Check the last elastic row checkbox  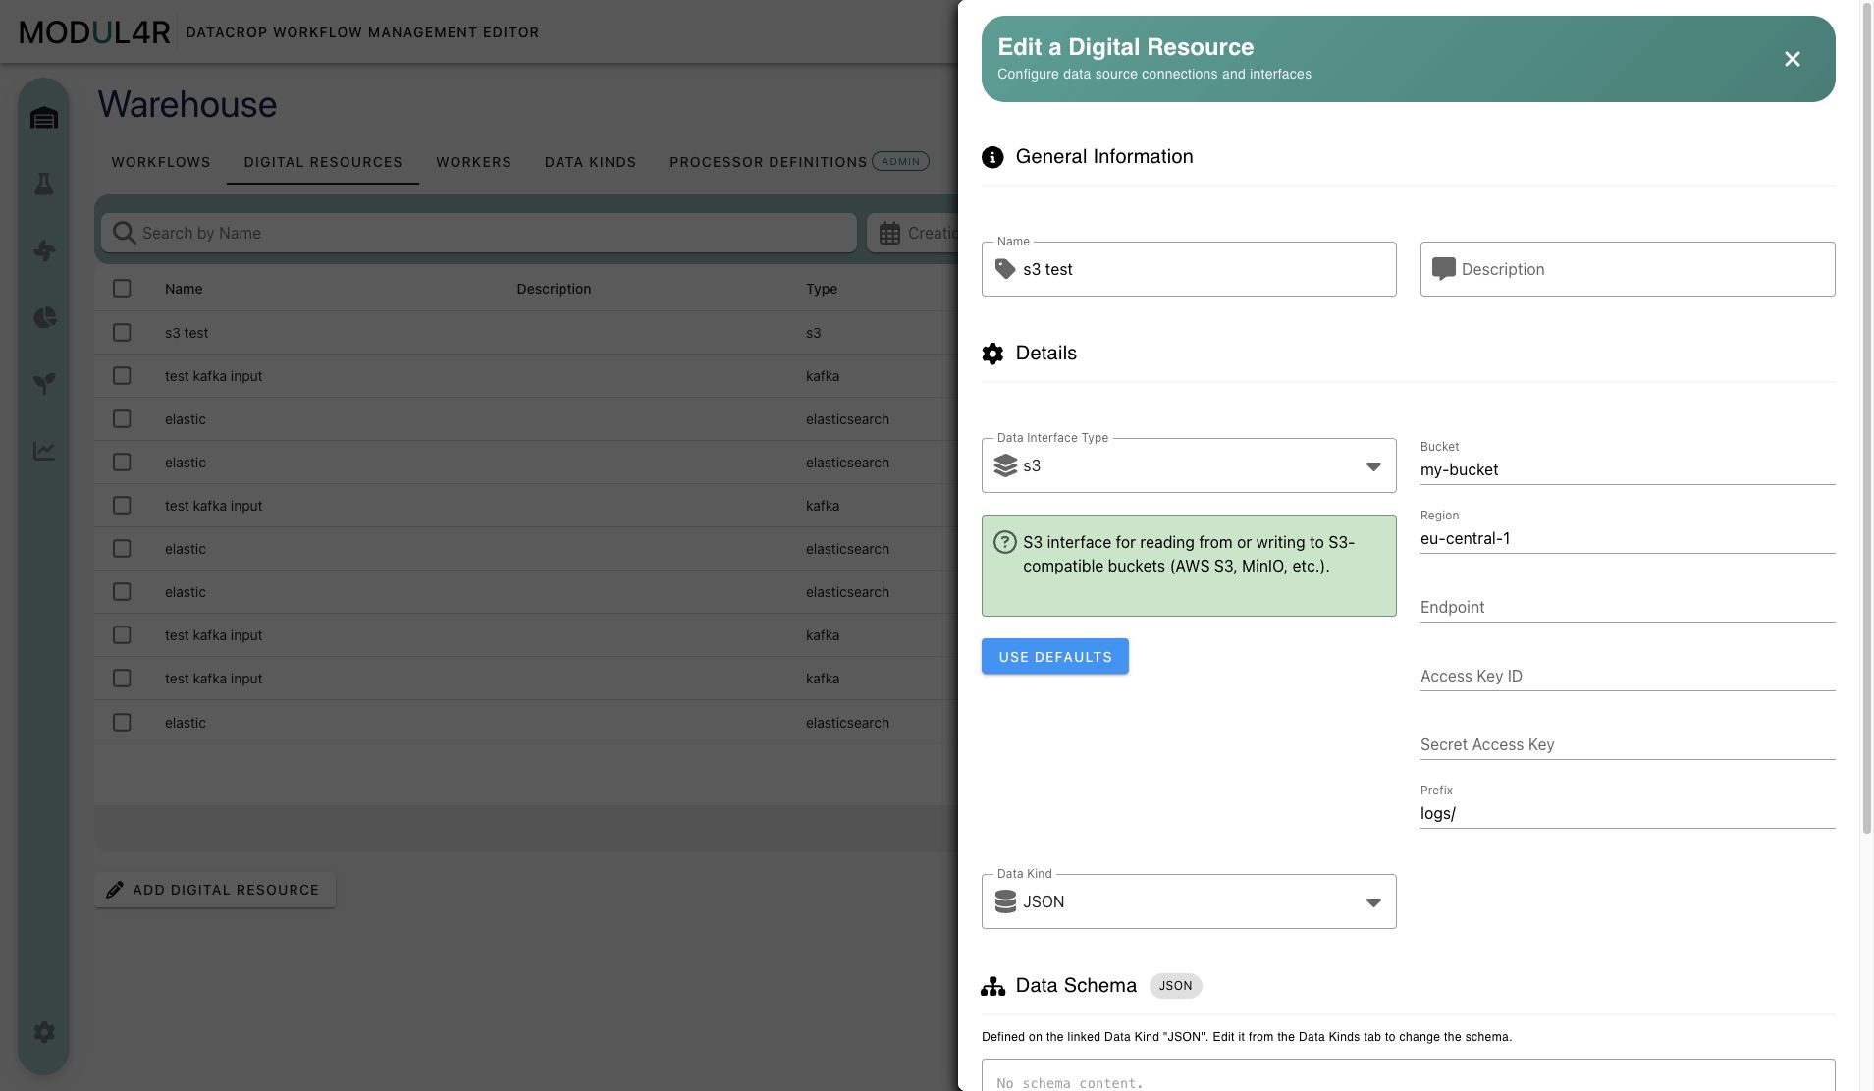(x=122, y=723)
